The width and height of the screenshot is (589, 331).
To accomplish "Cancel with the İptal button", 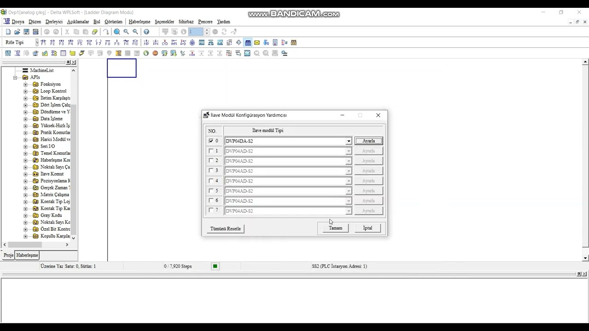I will (x=368, y=228).
